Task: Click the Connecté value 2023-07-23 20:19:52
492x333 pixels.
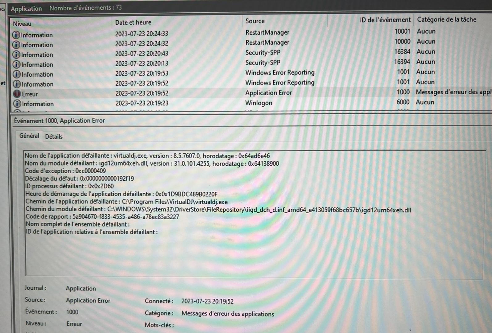Action: (x=207, y=301)
